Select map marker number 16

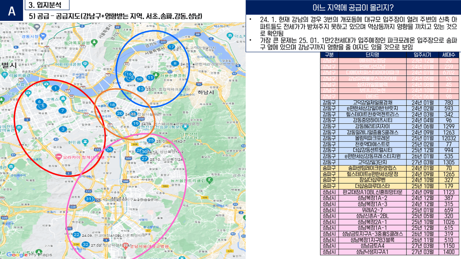[x=129, y=74]
